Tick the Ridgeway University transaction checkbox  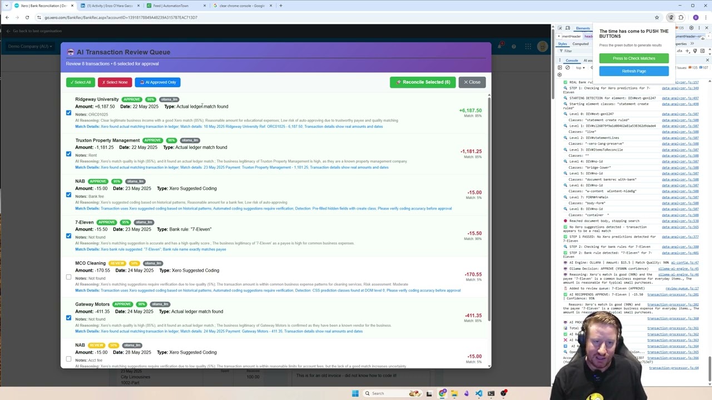tap(68, 113)
